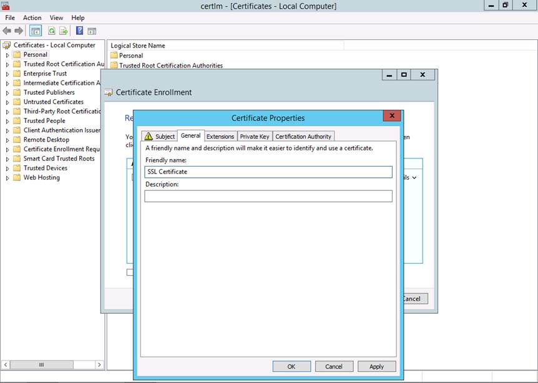This screenshot has height=383, width=538.
Task: Expand the Trusted Publishers node
Action: [x=7, y=92]
